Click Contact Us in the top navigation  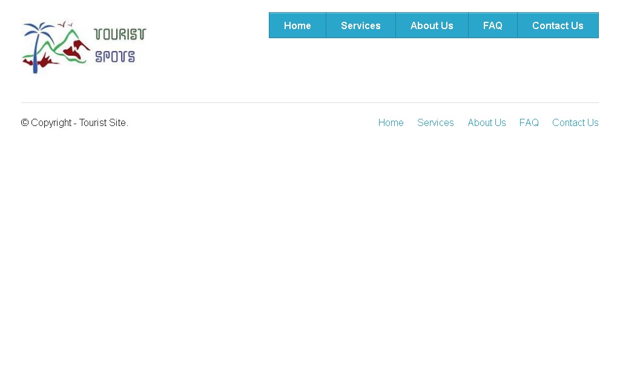(x=558, y=25)
